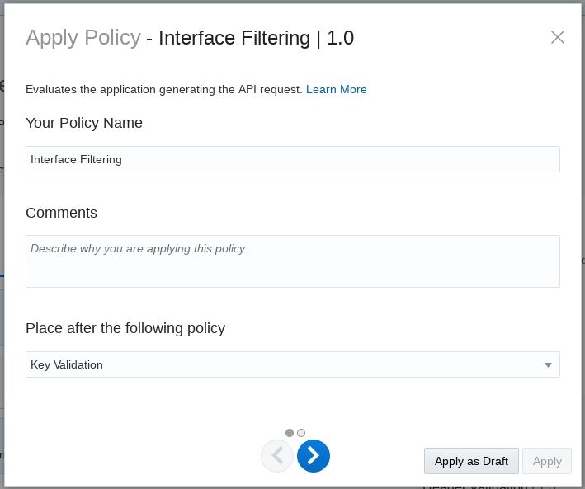Click the greyed-out previous step arrow
585x489 pixels.
click(277, 456)
